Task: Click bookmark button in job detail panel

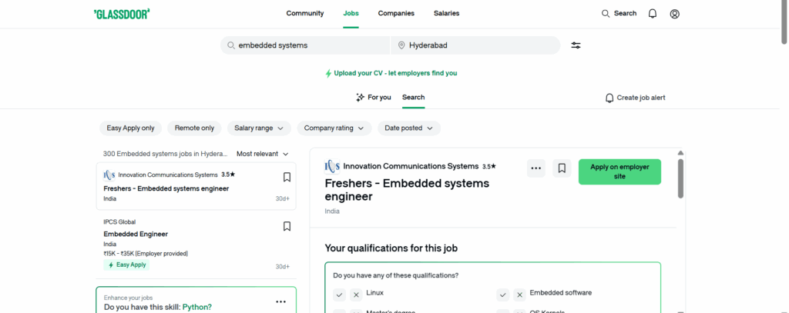Action: 562,168
